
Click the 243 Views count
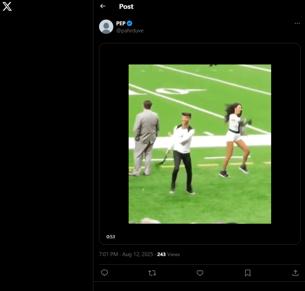(x=169, y=254)
